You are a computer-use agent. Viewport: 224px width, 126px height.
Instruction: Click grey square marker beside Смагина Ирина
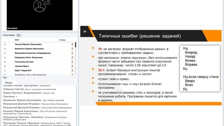coord(5,66)
